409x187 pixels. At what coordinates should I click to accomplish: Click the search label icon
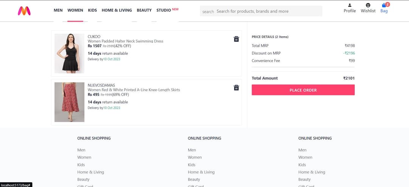coord(208,11)
